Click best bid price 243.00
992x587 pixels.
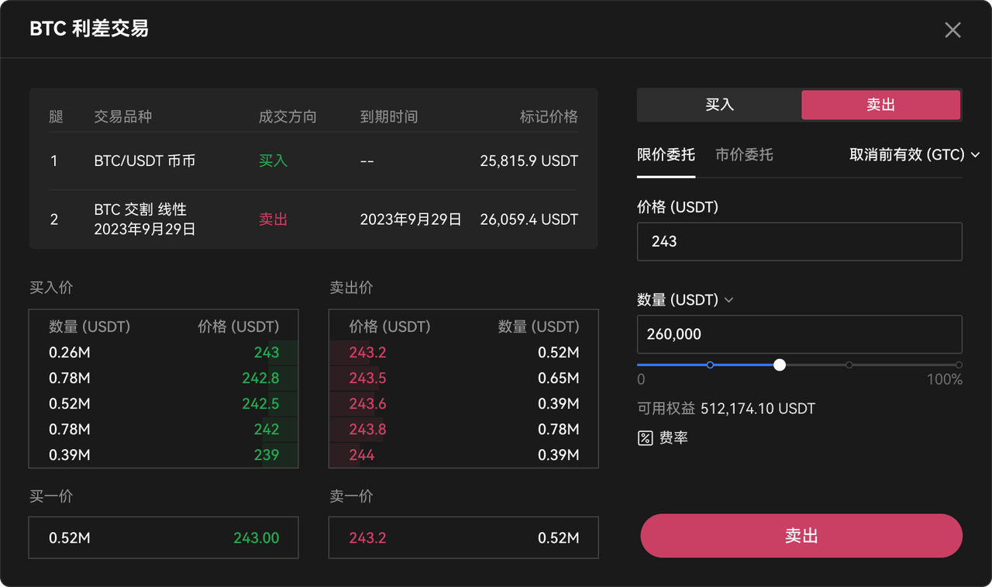256,538
